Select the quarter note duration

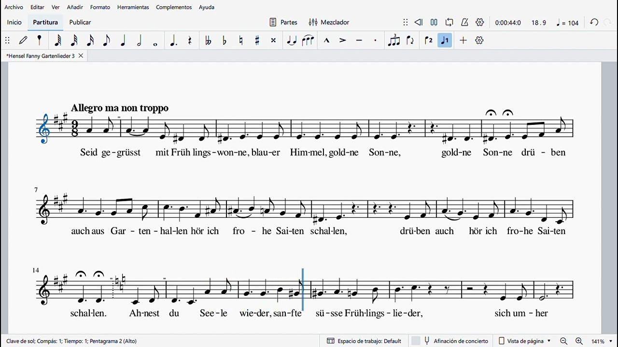pos(123,40)
